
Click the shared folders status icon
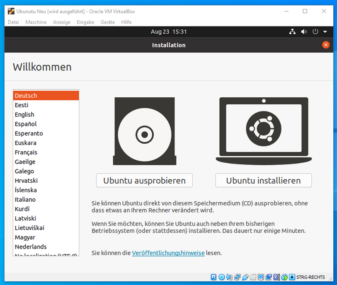(253, 277)
